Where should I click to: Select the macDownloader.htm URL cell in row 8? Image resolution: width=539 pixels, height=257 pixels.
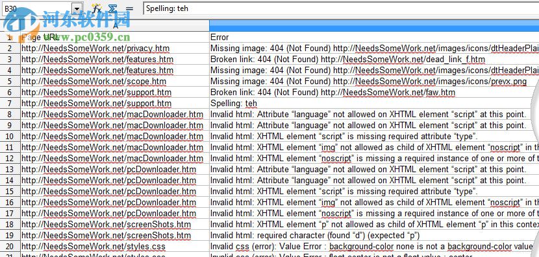(115, 114)
